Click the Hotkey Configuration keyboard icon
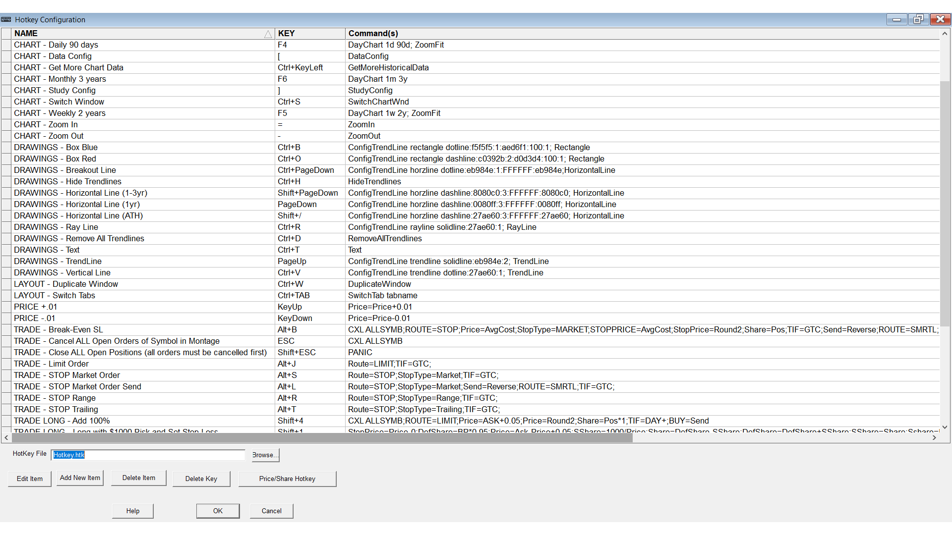Screen dimensions: 952x535 click(6, 19)
